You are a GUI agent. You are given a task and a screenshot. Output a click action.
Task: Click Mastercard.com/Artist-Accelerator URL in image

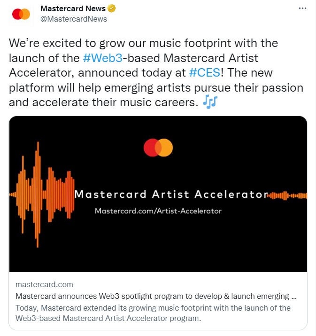[158, 211]
